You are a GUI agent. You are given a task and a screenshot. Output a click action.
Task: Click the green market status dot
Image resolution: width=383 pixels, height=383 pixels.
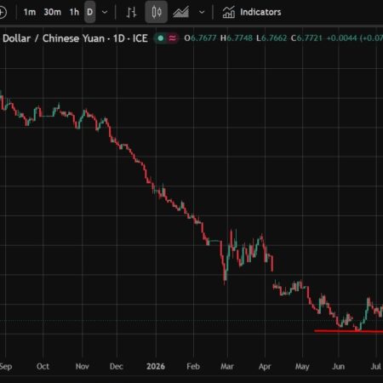[161, 38]
